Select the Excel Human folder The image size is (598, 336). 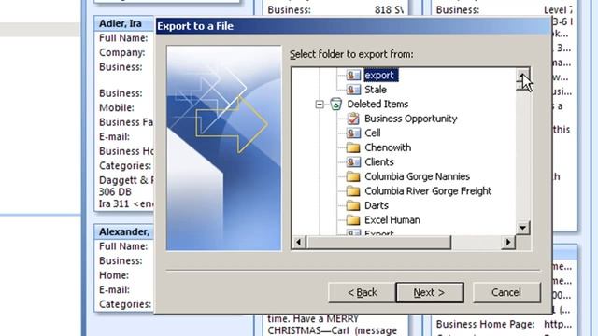click(x=392, y=220)
